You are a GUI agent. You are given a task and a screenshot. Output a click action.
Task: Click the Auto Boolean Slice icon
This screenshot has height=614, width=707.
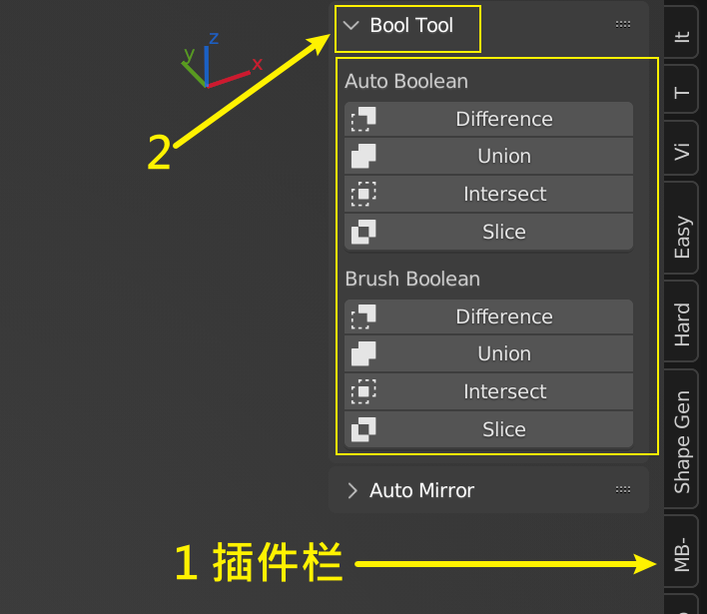point(363,232)
